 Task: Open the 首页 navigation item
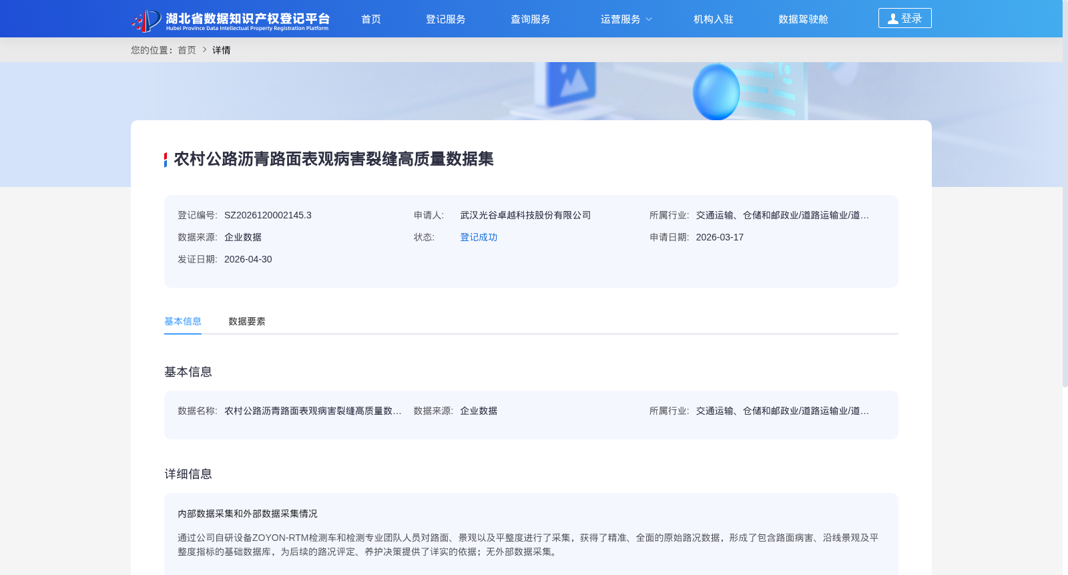coord(371,19)
